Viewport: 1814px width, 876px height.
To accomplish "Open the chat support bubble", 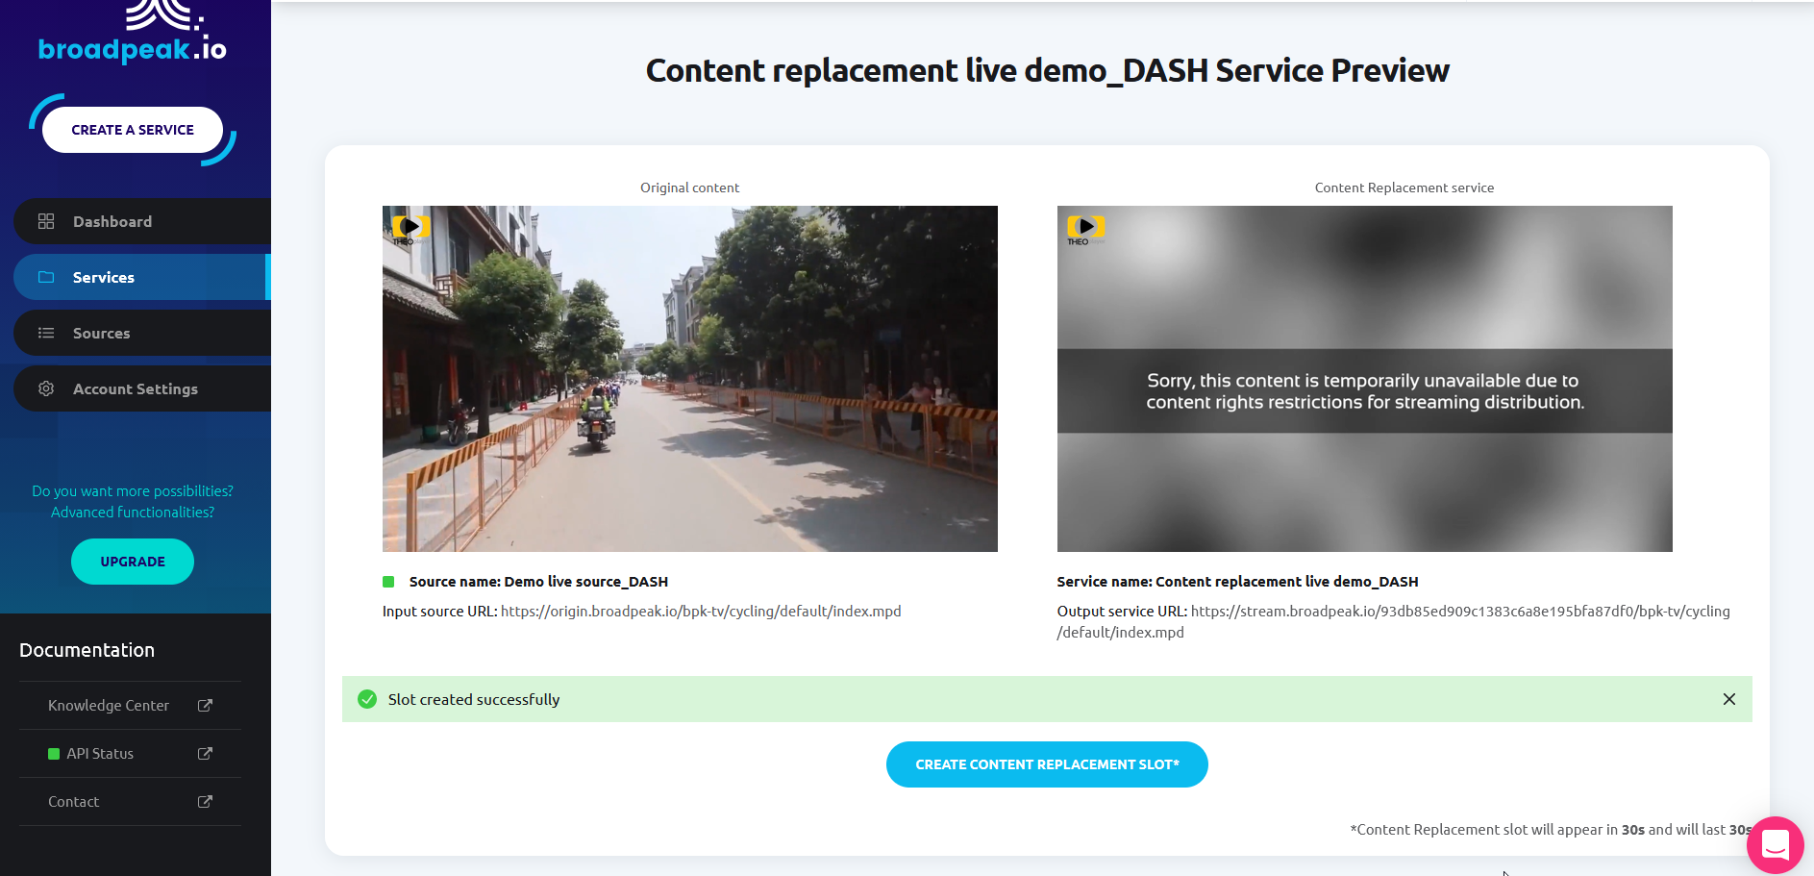I will [x=1775, y=845].
